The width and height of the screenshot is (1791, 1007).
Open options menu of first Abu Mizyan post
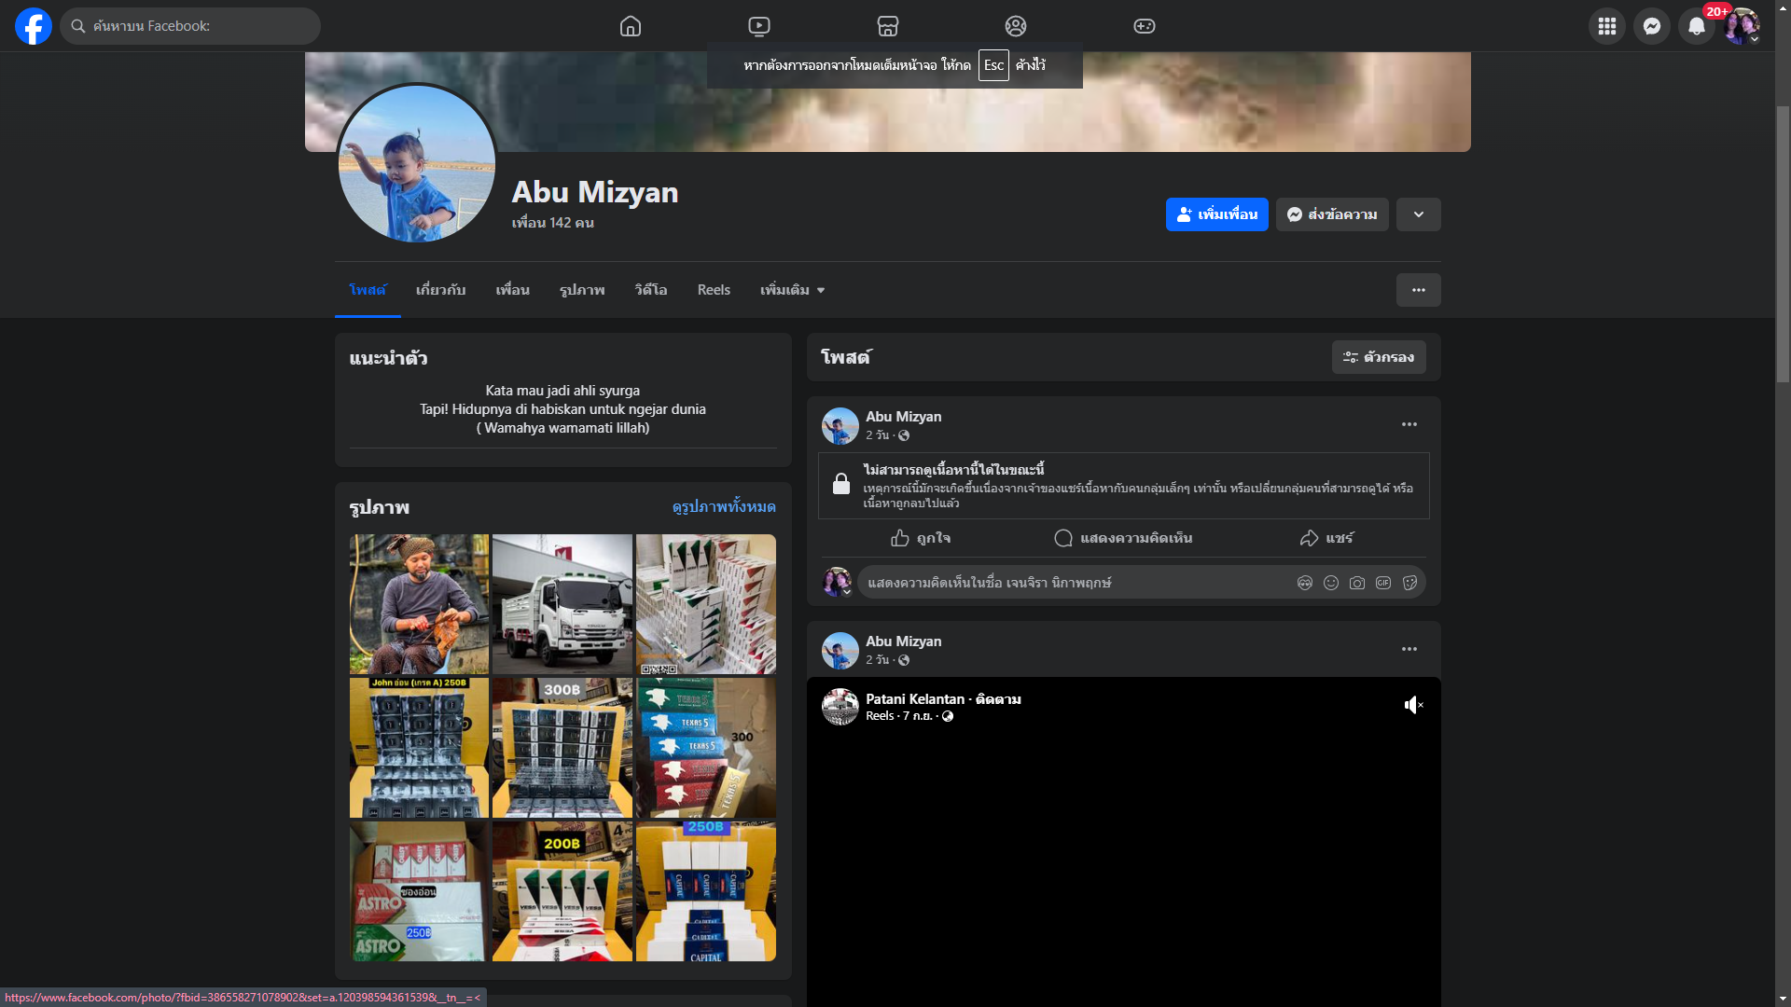tap(1409, 424)
